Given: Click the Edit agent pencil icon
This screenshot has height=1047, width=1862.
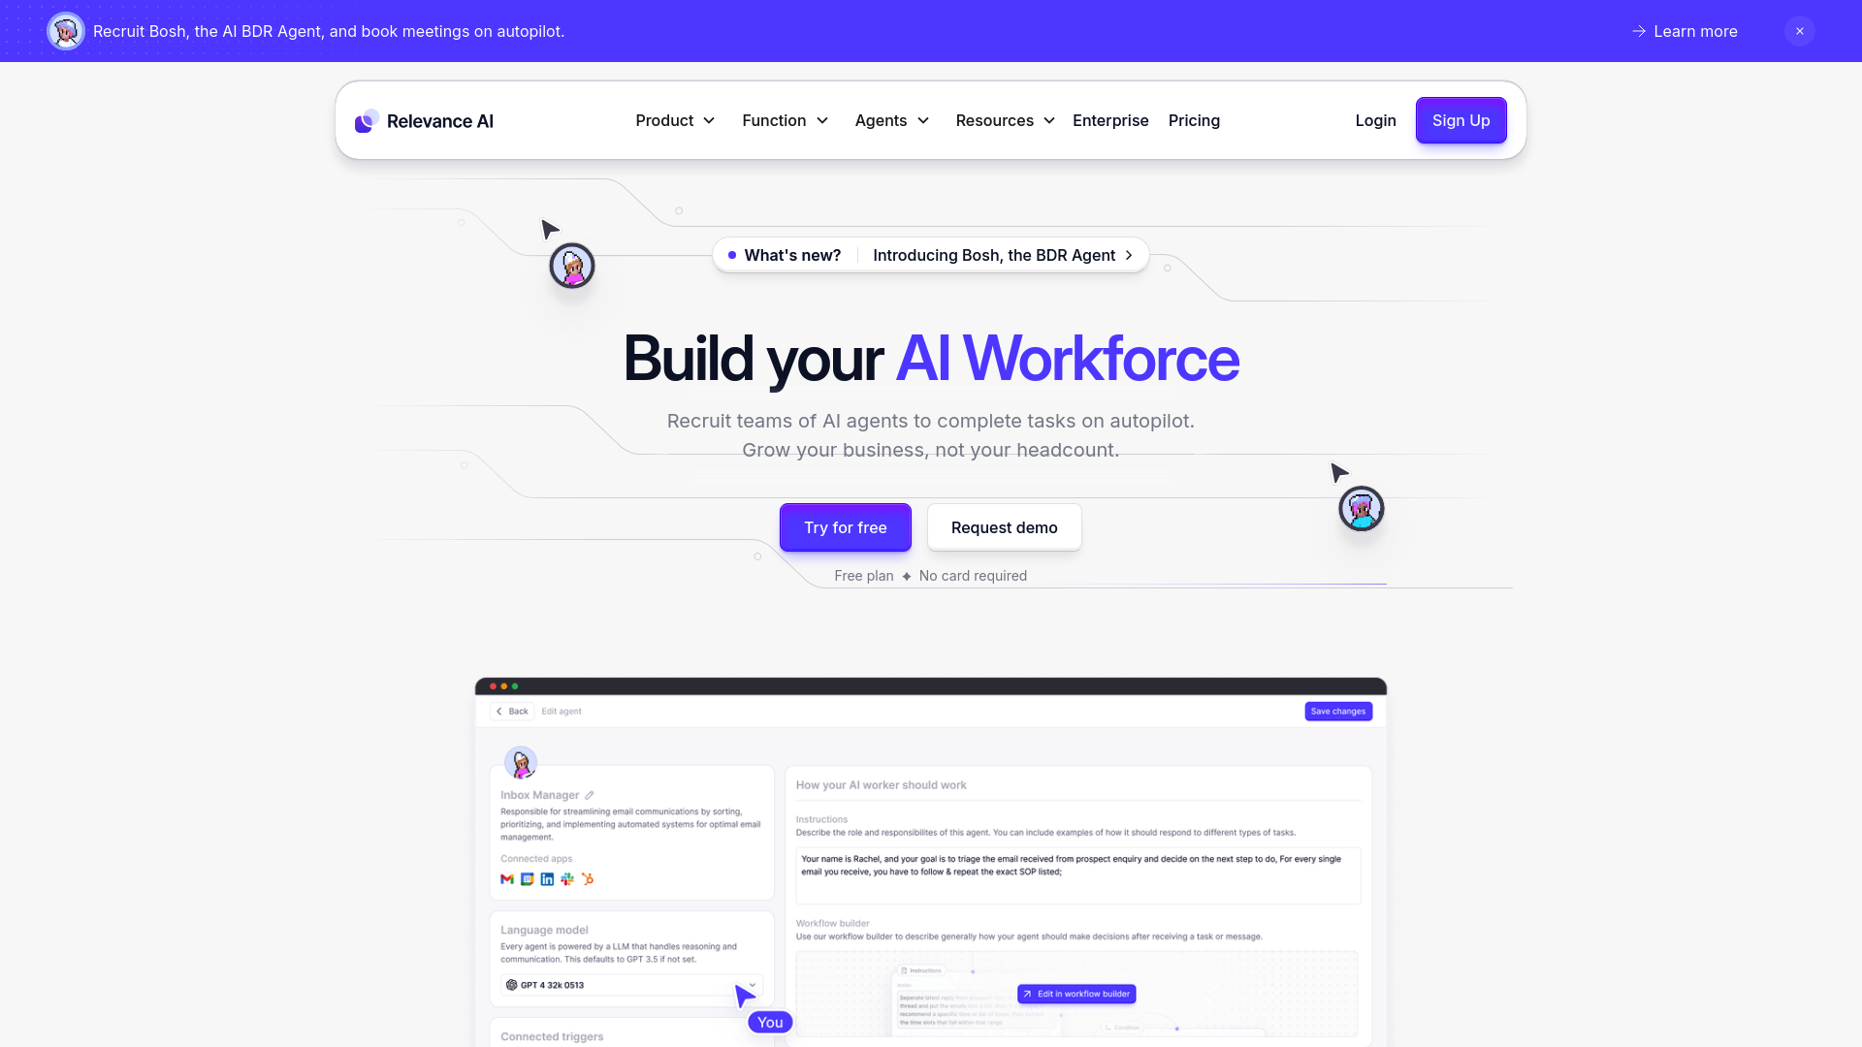Looking at the screenshot, I should pyautogui.click(x=589, y=794).
